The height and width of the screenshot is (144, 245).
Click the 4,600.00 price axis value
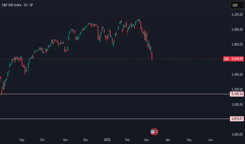(x=237, y=135)
